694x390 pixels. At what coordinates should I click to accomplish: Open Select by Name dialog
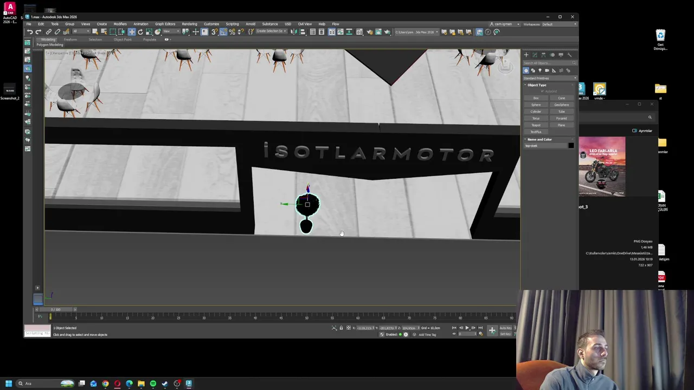pyautogui.click(x=104, y=31)
